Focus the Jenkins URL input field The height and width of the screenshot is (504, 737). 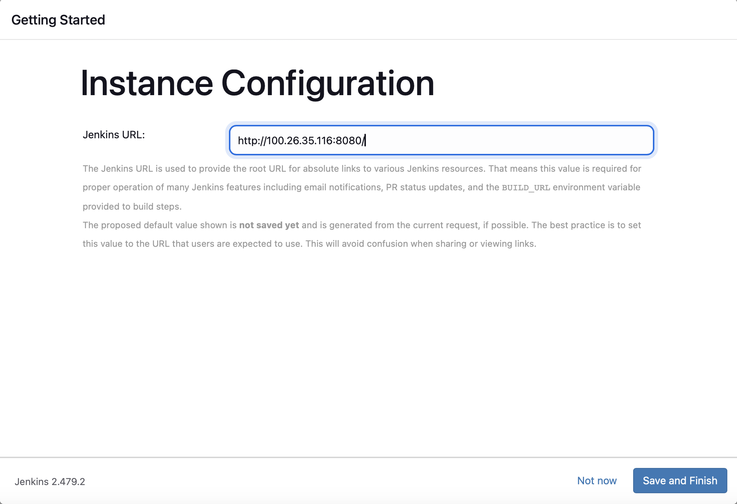[441, 140]
